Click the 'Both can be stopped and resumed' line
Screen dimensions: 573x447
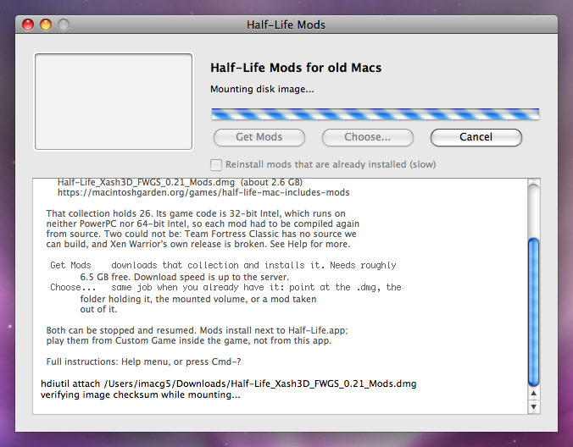pos(197,330)
